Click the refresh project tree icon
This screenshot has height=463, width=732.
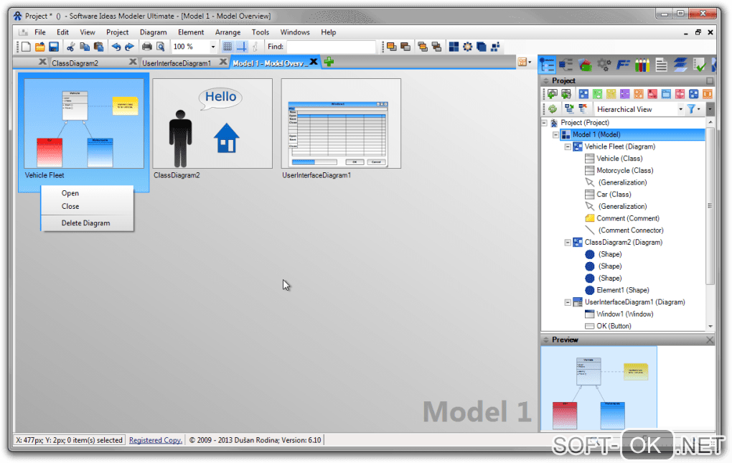[x=553, y=109]
